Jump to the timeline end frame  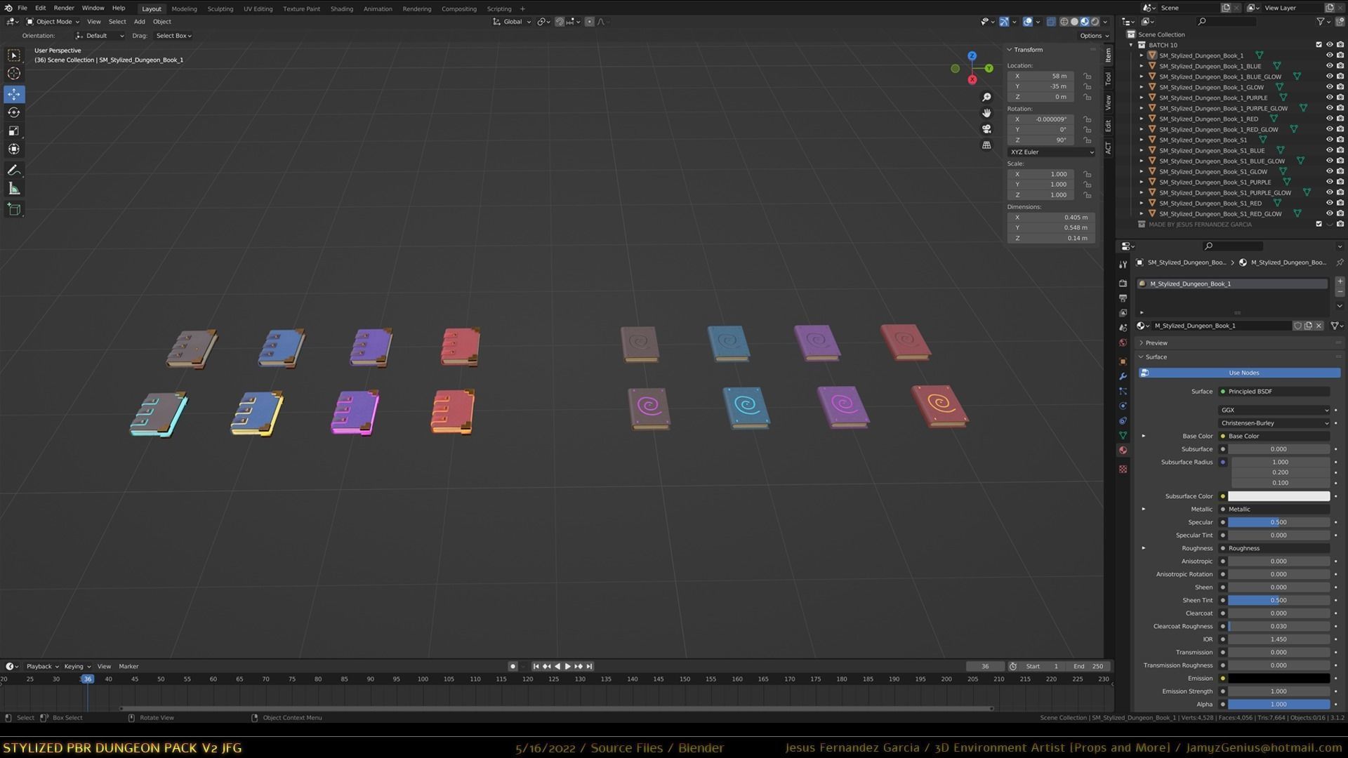590,666
